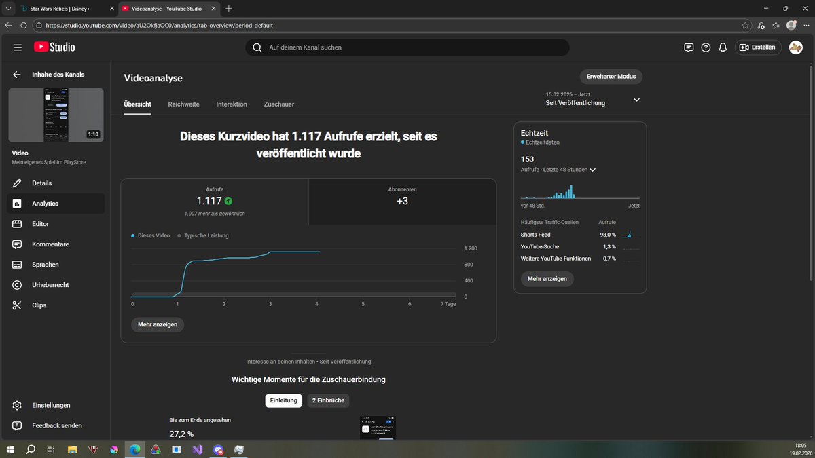The height and width of the screenshot is (458, 815).
Task: Click the Erstellen button
Action: point(757,47)
